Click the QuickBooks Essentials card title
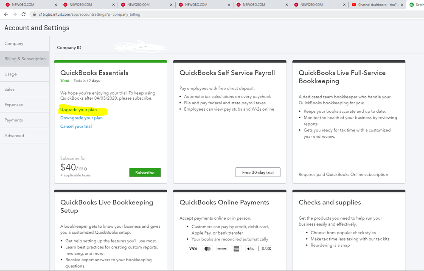 pyautogui.click(x=94, y=73)
